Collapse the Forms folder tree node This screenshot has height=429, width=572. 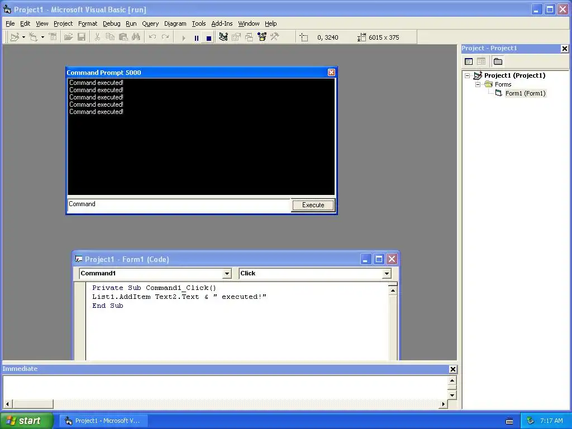coord(478,85)
